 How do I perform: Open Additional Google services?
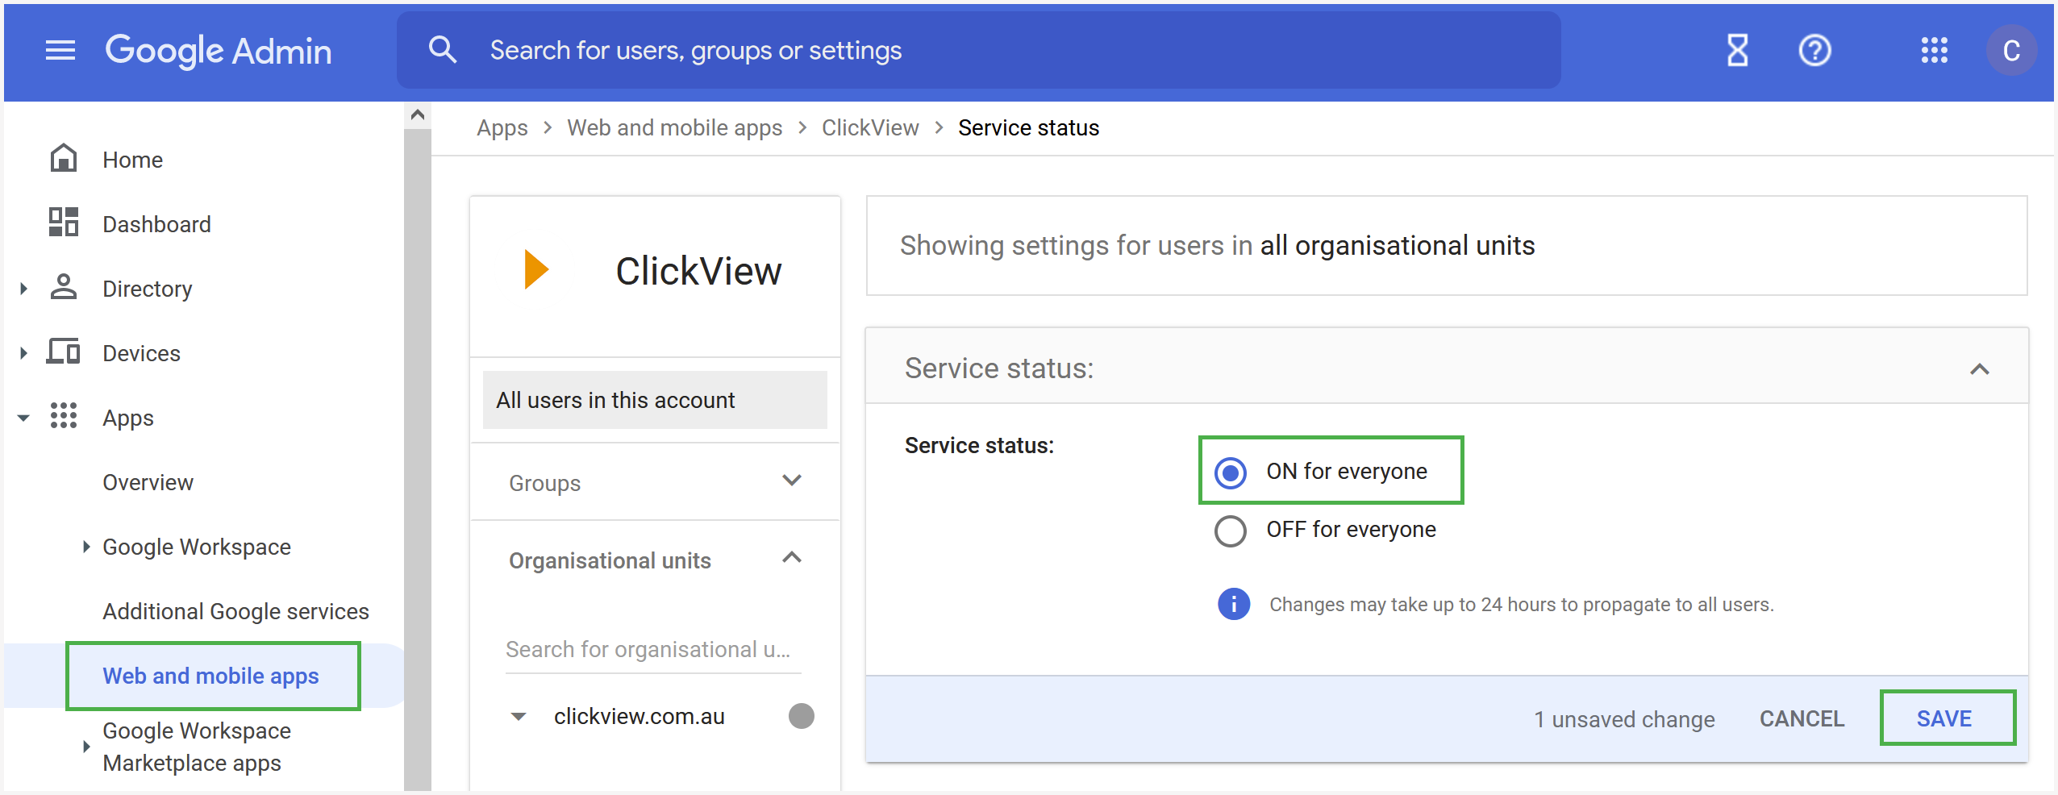(x=235, y=611)
